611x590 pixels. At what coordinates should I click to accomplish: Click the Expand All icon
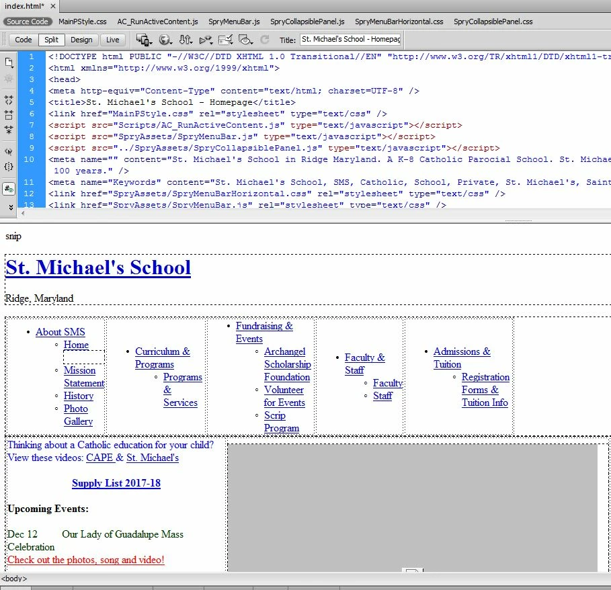(9, 130)
